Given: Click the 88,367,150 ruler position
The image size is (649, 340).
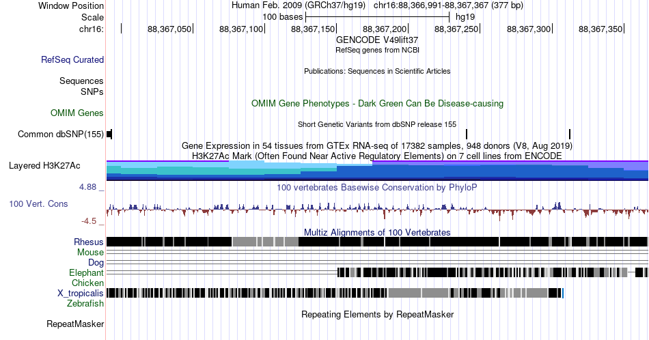Looking at the screenshot, I should coord(313,29).
